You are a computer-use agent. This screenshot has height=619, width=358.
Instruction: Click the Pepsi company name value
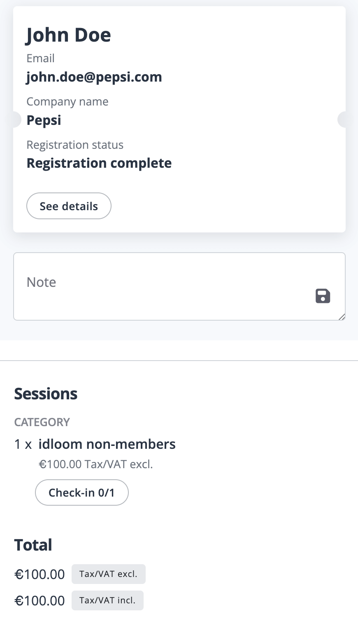44,120
